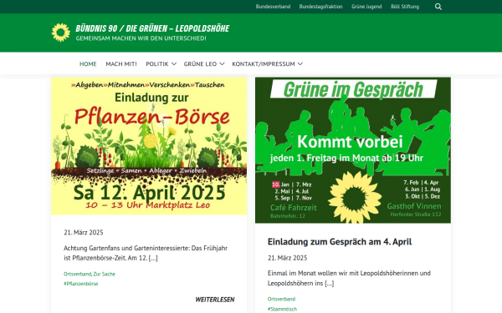This screenshot has height=313, width=502.
Task: Click the Gespräch post date 21. März 2025
Action: click(288, 258)
